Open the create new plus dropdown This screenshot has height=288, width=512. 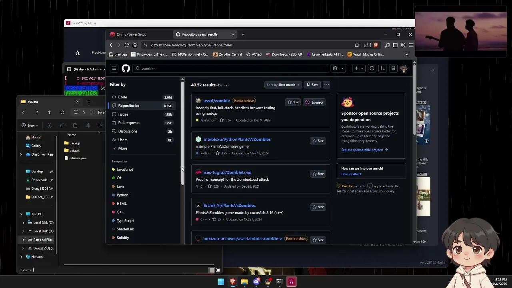358,68
